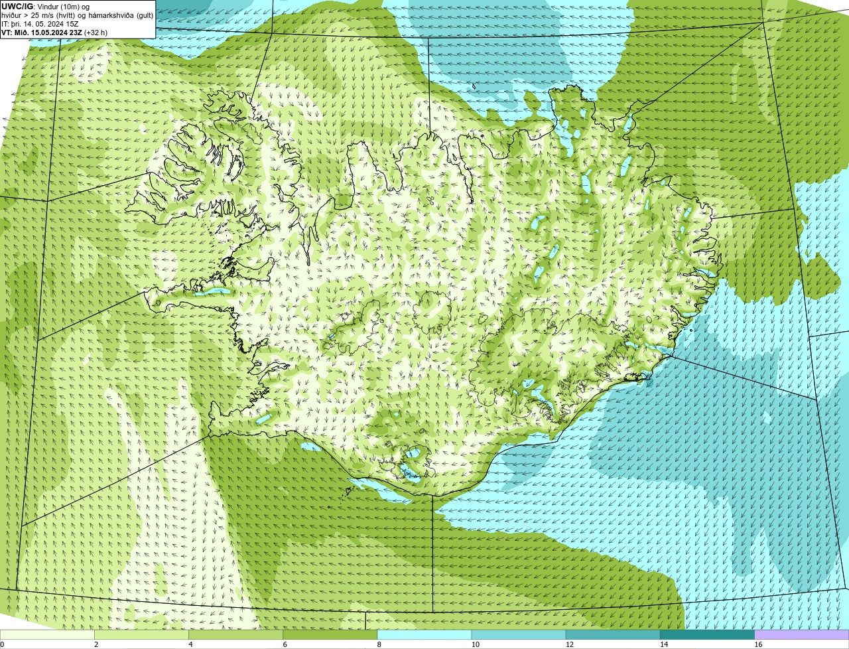This screenshot has height=649, width=849.
Task: Click the 2–4 m/s light green legend swatch
Action: (x=142, y=634)
